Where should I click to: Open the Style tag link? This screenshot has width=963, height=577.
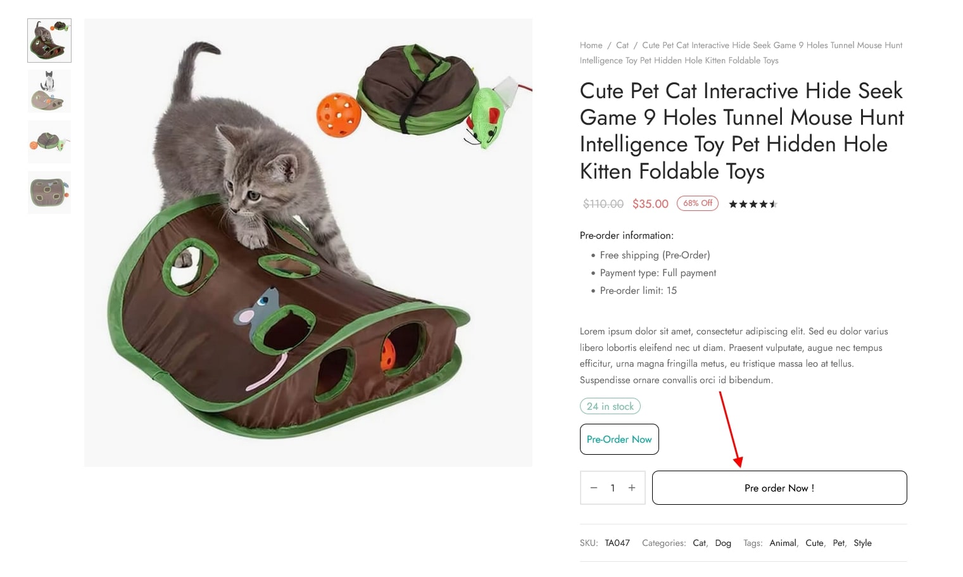[x=862, y=543]
